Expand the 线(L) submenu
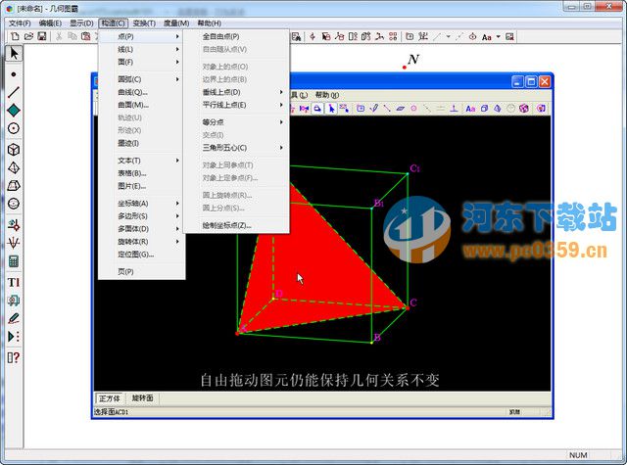The image size is (627, 465). [141, 49]
